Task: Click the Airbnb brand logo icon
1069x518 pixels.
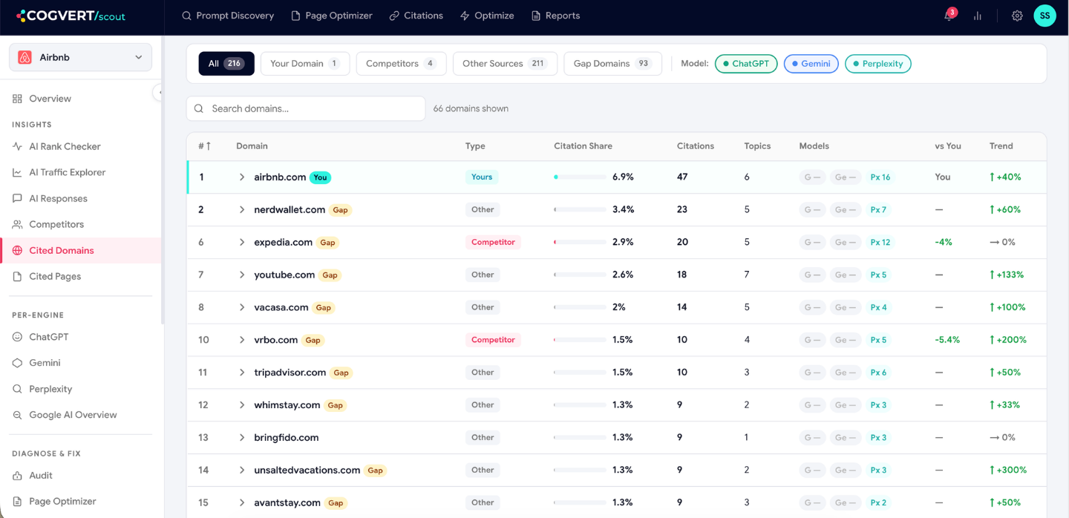Action: coord(24,57)
